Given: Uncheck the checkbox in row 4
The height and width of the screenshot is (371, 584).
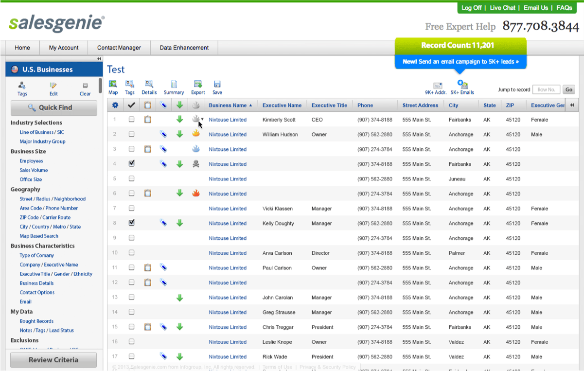Looking at the screenshot, I should tap(131, 163).
